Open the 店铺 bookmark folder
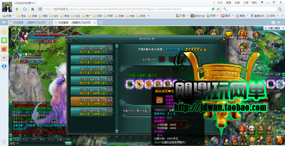Screen dimensions: 285x146 32,16
